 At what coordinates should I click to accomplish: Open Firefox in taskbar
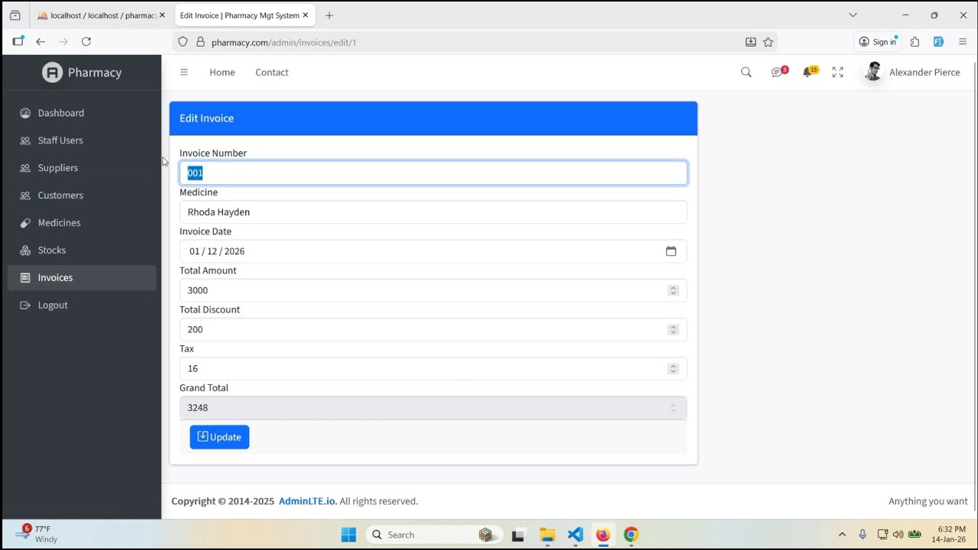[603, 535]
